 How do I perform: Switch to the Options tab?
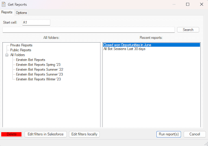tap(22, 13)
